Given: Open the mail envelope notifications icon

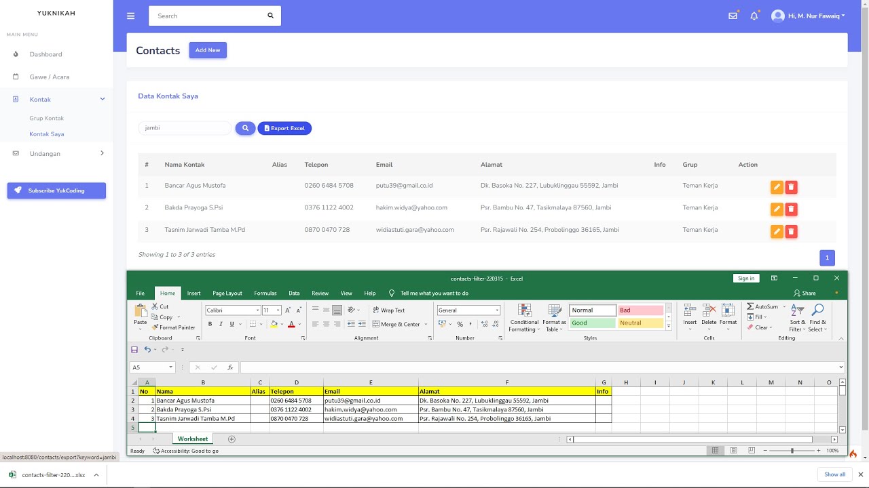Looking at the screenshot, I should pyautogui.click(x=733, y=16).
